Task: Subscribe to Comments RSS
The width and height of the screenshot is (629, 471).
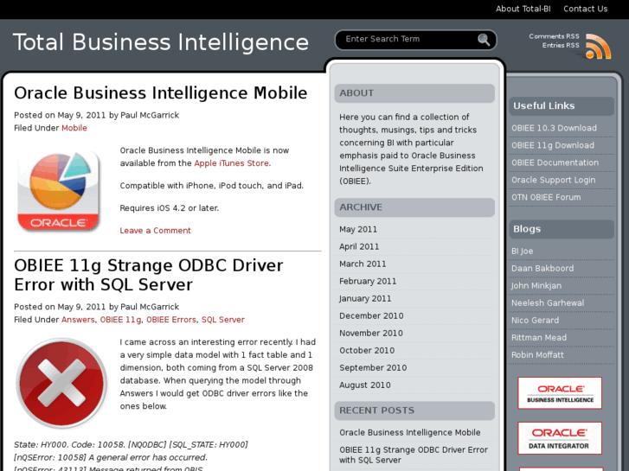Action: [x=554, y=36]
